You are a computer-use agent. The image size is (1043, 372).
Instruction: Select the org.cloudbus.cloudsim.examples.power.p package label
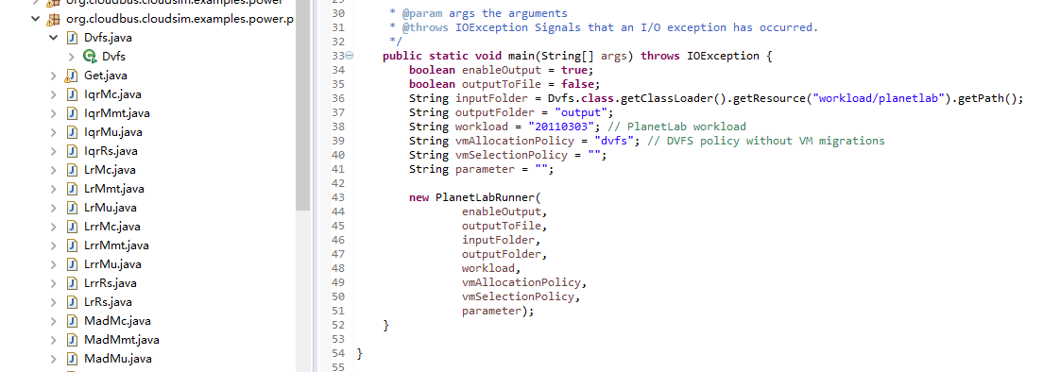click(179, 19)
